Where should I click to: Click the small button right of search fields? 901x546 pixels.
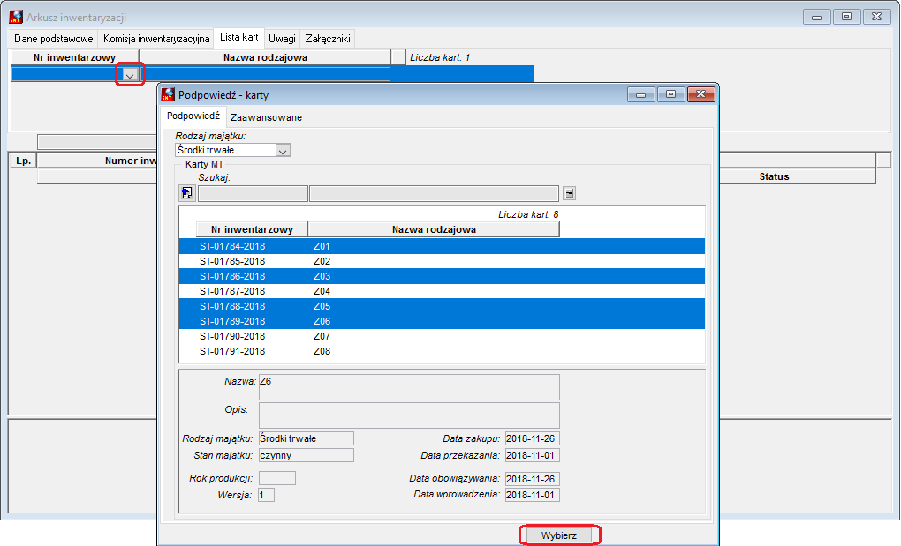[x=569, y=193]
